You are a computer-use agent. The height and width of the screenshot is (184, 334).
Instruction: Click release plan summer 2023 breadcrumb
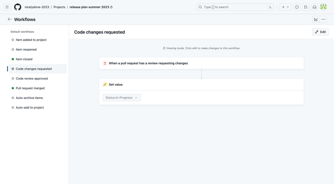(x=89, y=7)
